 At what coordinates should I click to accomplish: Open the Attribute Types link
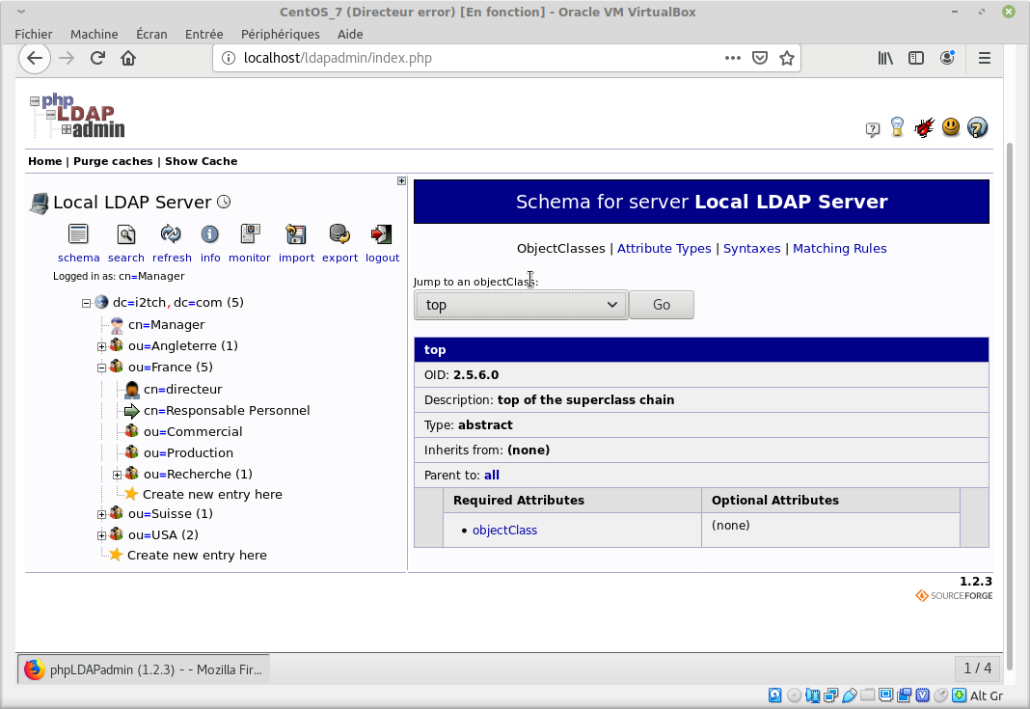click(664, 248)
